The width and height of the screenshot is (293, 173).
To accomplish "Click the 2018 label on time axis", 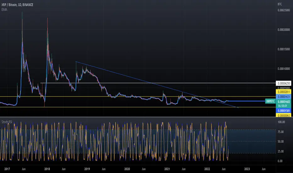I will pos(47,169).
